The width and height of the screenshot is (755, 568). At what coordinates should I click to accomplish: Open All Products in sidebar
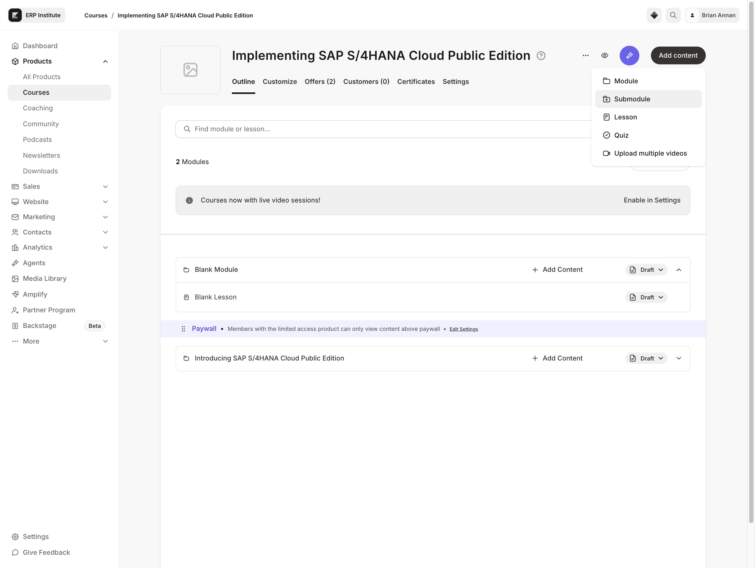(42, 77)
